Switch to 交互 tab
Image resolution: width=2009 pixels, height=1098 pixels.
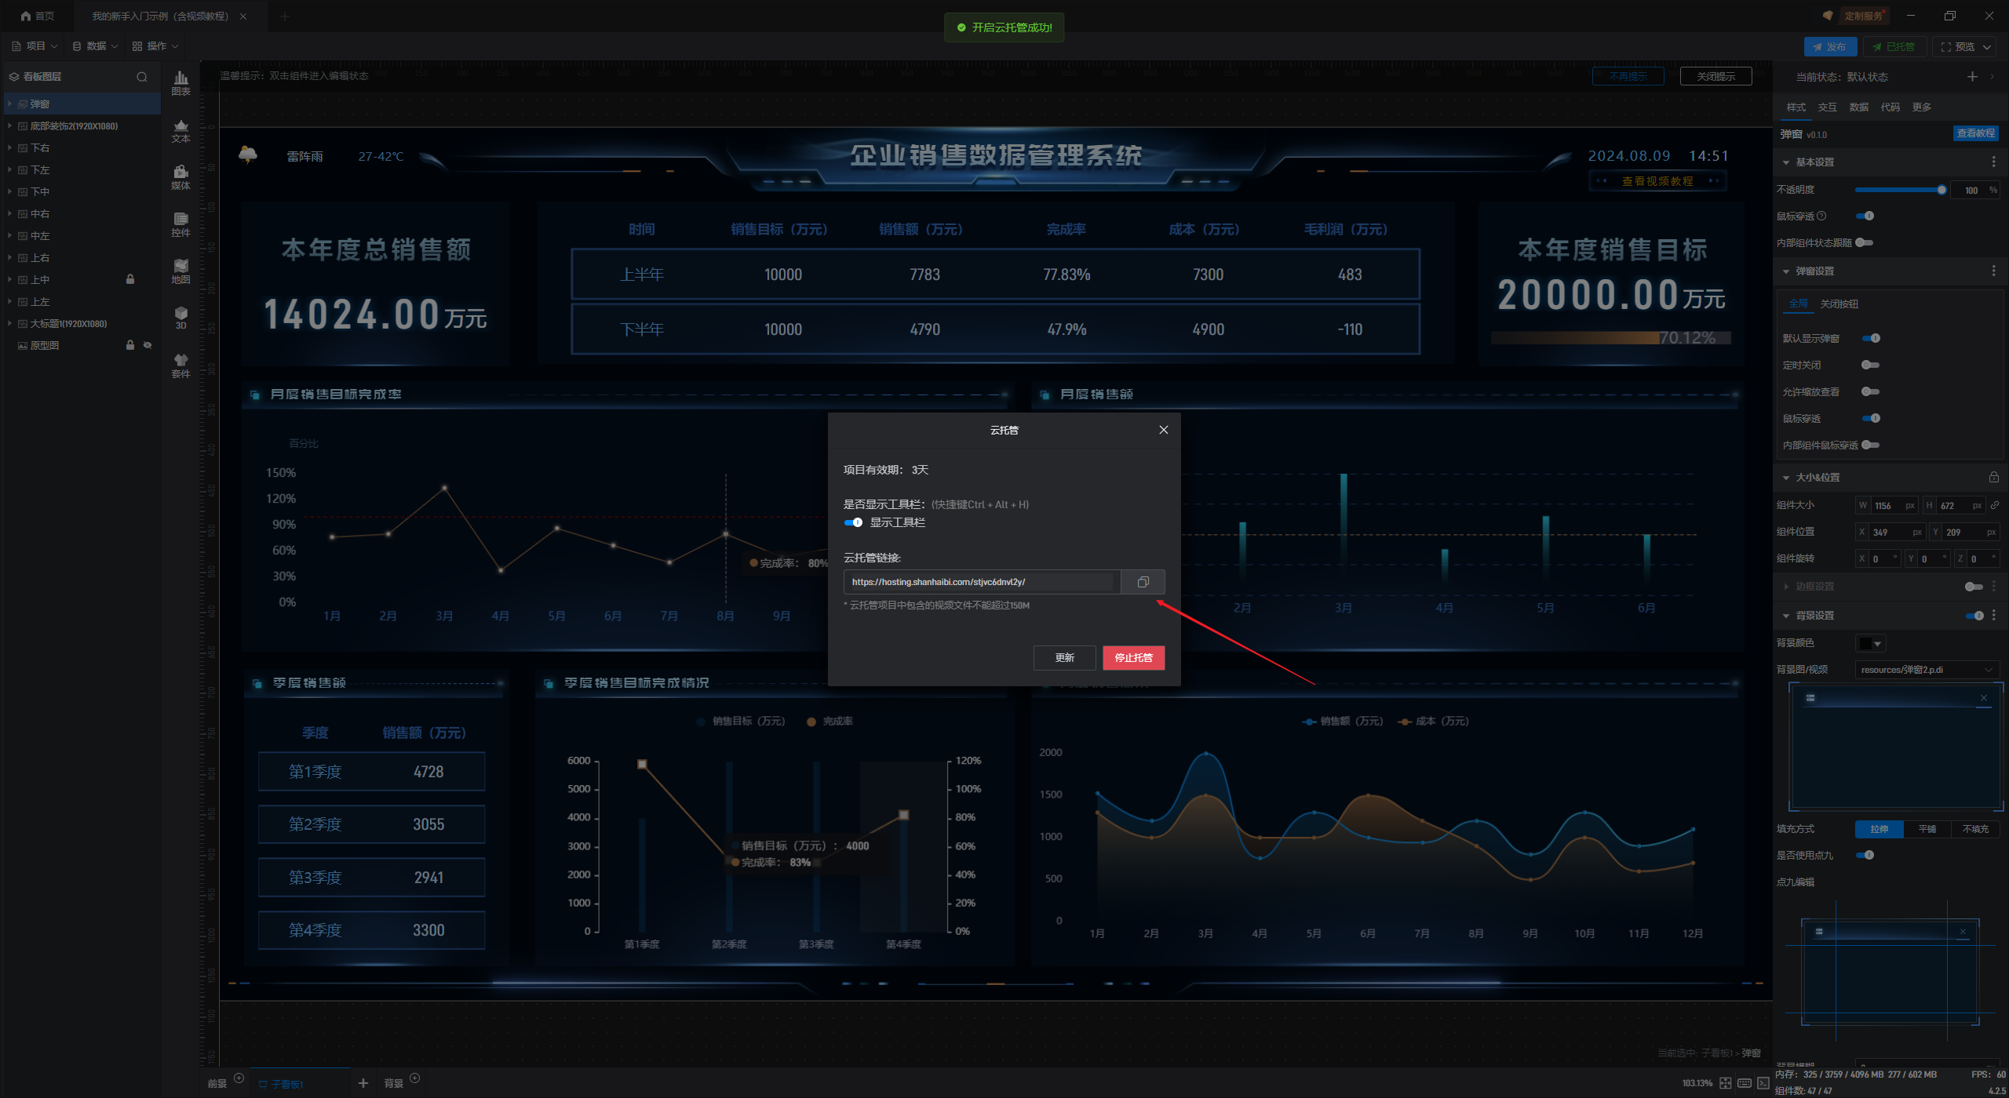tap(1827, 107)
